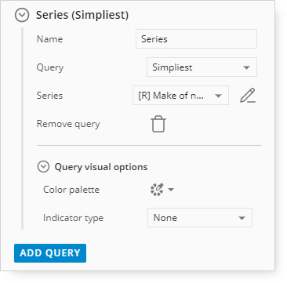287x283 pixels.
Task: Click the Color palette label
Action: coord(71,190)
